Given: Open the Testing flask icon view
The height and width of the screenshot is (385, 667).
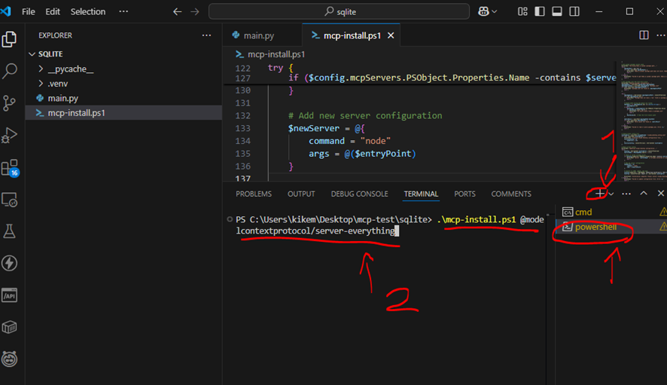Looking at the screenshot, I should [11, 231].
